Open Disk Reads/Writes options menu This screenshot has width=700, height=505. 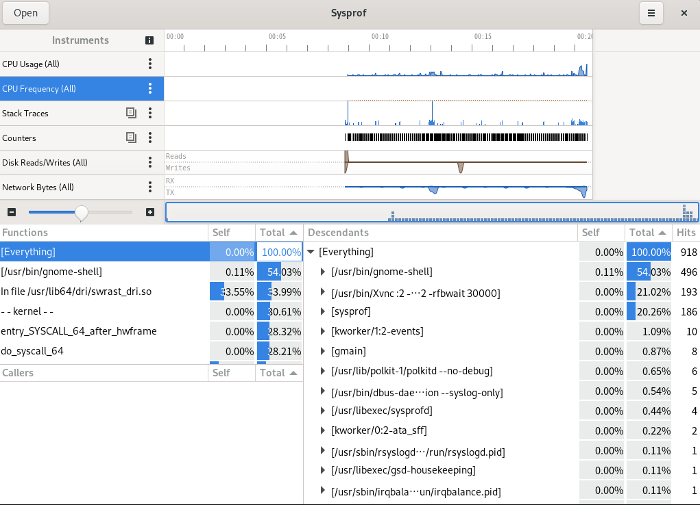pos(150,163)
